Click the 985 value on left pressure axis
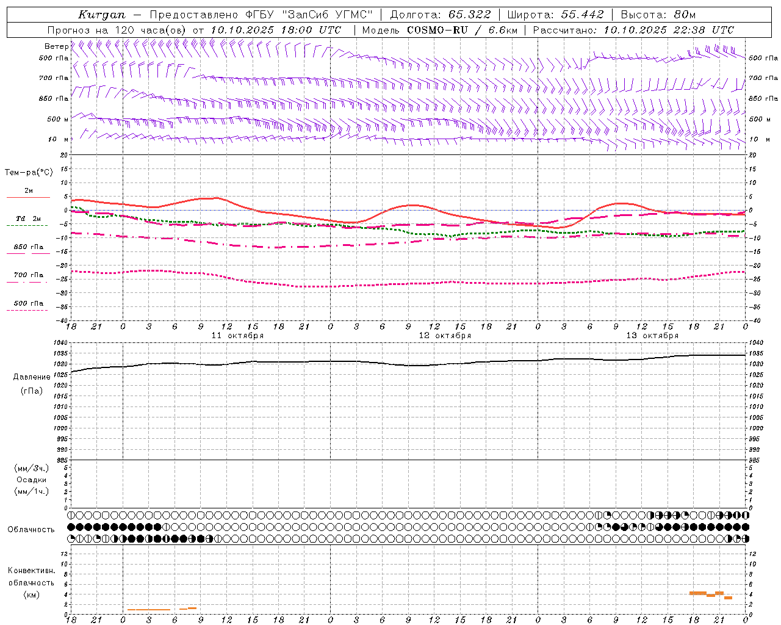781x625 pixels. [x=62, y=460]
